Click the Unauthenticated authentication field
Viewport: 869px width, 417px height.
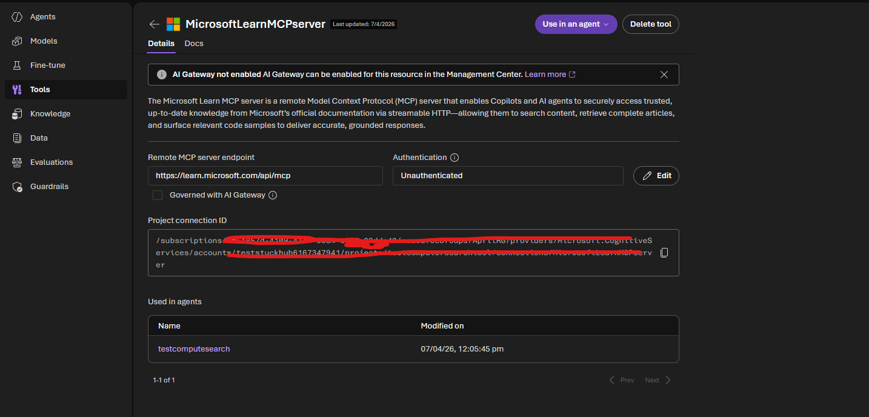coord(508,176)
